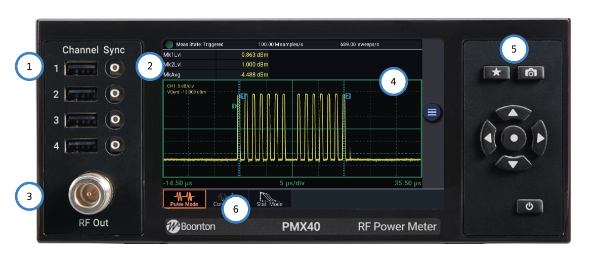596x256 pixels.
Task: Click the 5 µs/div timebase label
Action: click(x=292, y=182)
